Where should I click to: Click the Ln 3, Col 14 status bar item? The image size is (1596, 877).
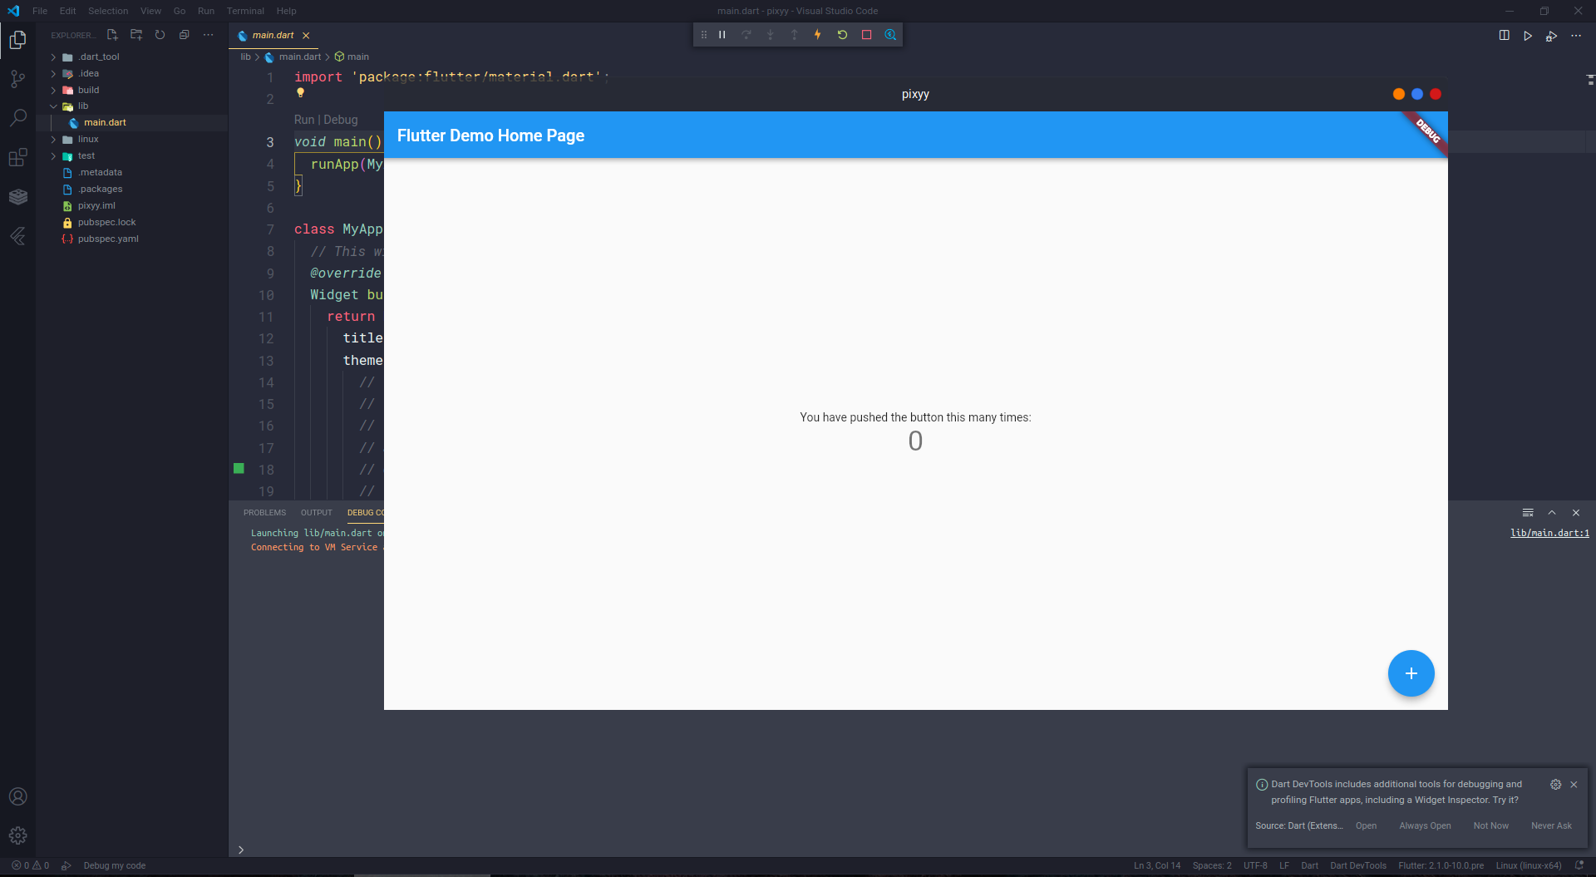pos(1155,865)
